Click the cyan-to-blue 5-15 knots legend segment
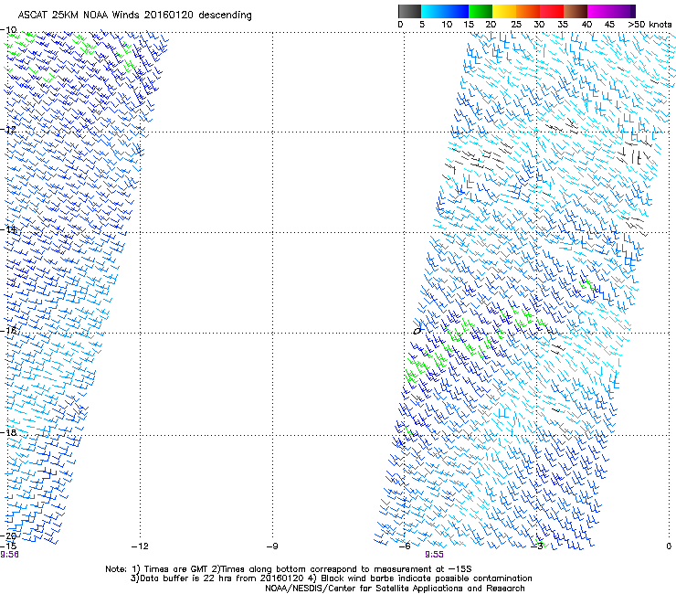676x594 pixels. [445, 11]
